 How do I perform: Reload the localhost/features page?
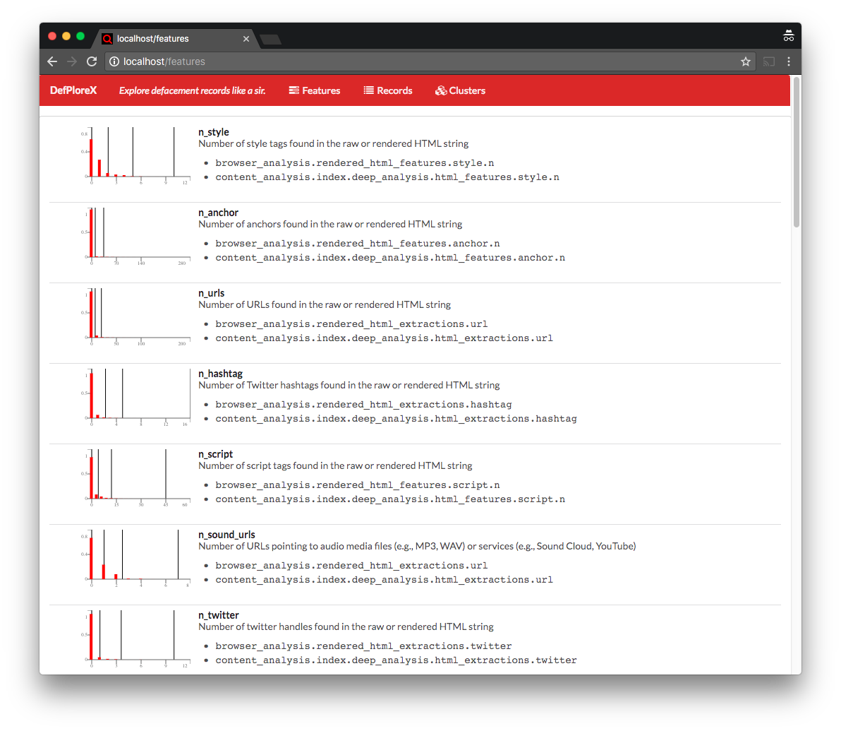[x=92, y=61]
